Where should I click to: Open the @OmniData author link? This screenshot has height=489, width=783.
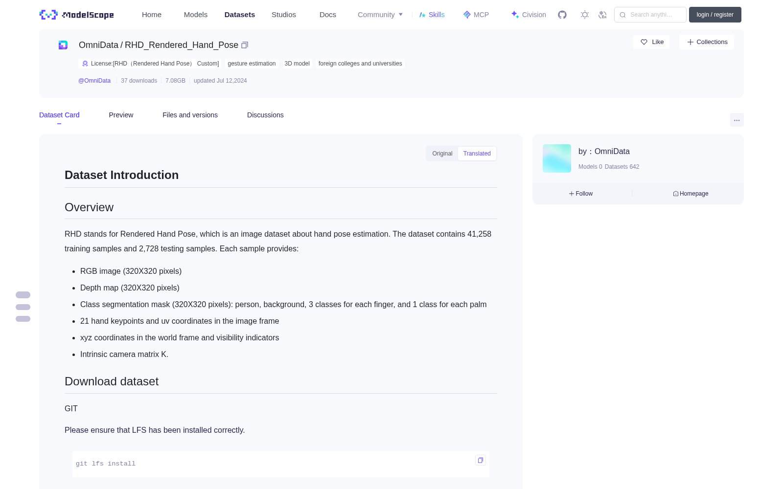pyautogui.click(x=94, y=81)
